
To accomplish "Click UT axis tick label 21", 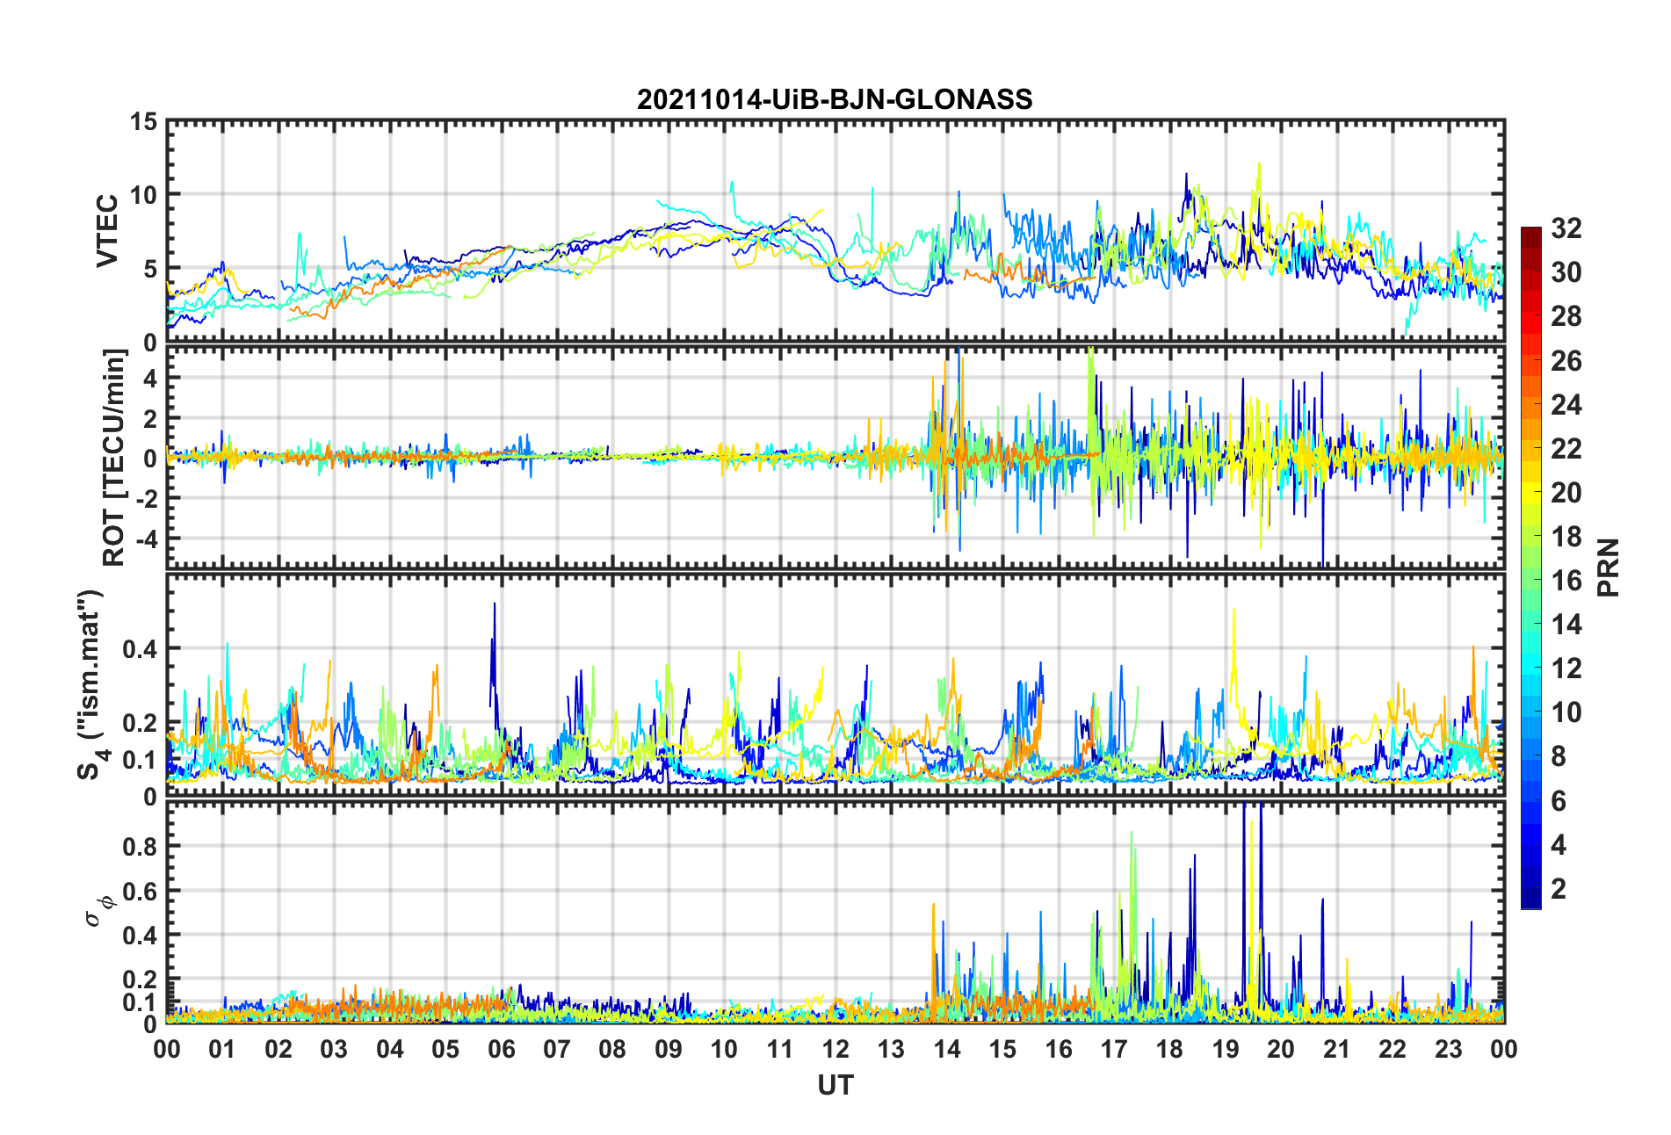I will 1337,1050.
